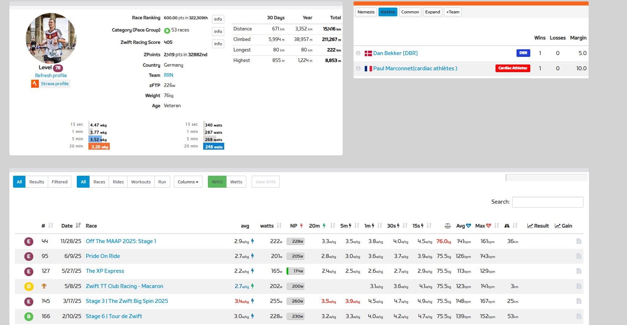Click the weight scale column icon
This screenshot has height=325, width=627.
[x=447, y=226]
